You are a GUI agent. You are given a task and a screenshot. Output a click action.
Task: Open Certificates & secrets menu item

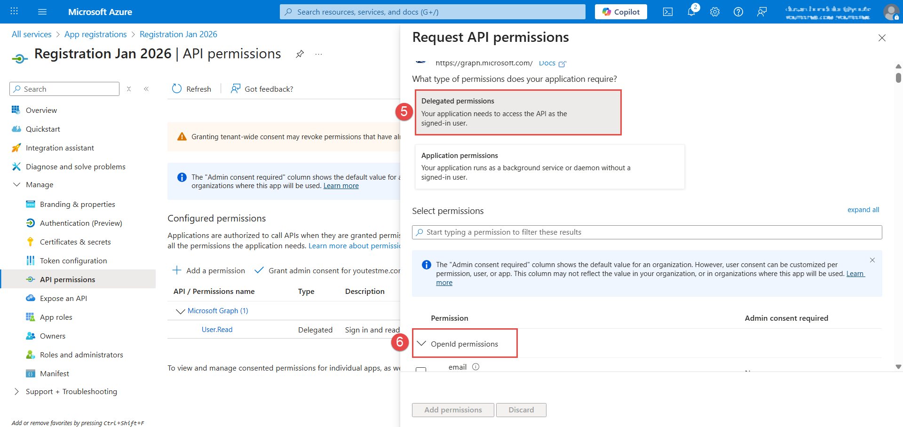75,242
